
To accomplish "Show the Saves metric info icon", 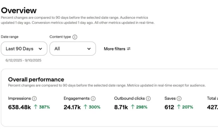I will [179, 99].
